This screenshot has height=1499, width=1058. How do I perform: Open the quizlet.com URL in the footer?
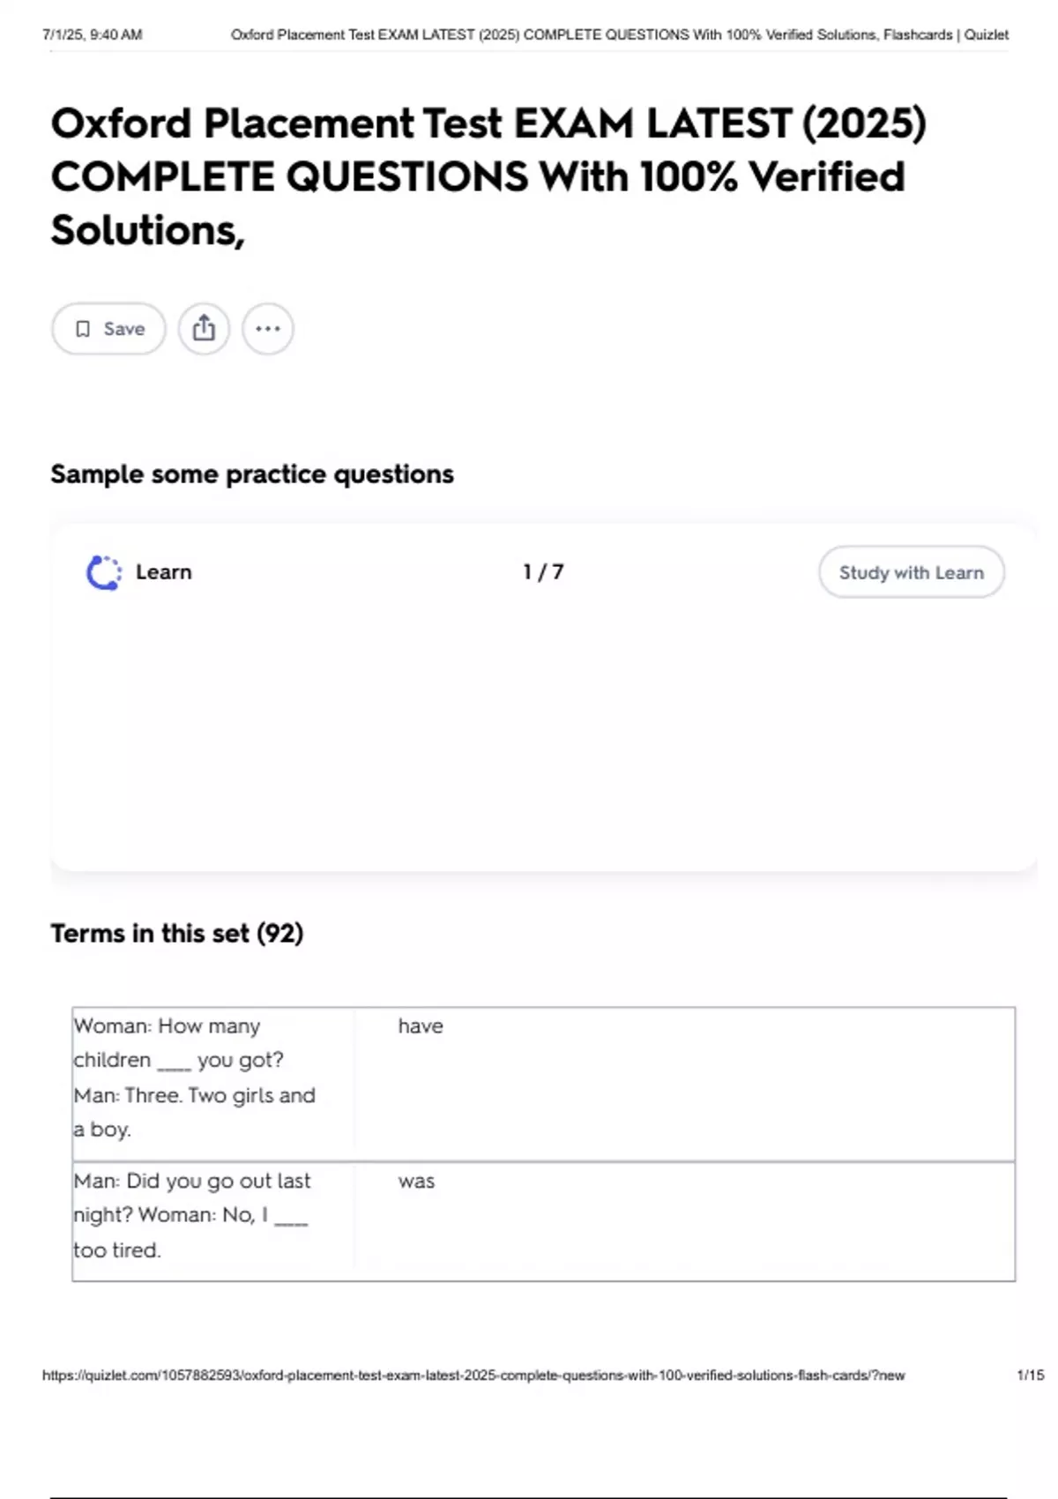473,1376
